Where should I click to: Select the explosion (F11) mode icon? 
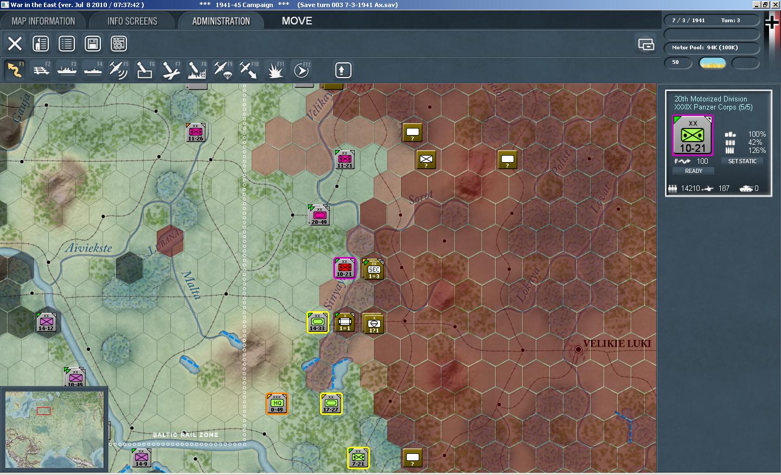(275, 70)
